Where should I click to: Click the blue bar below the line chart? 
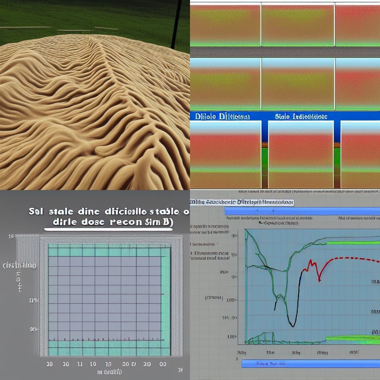[310, 364]
